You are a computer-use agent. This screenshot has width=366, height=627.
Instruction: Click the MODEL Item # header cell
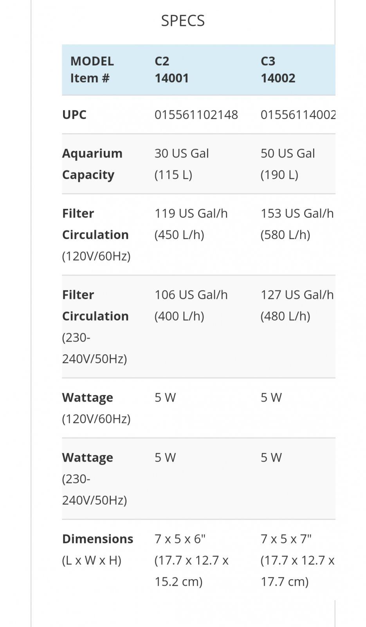(92, 69)
